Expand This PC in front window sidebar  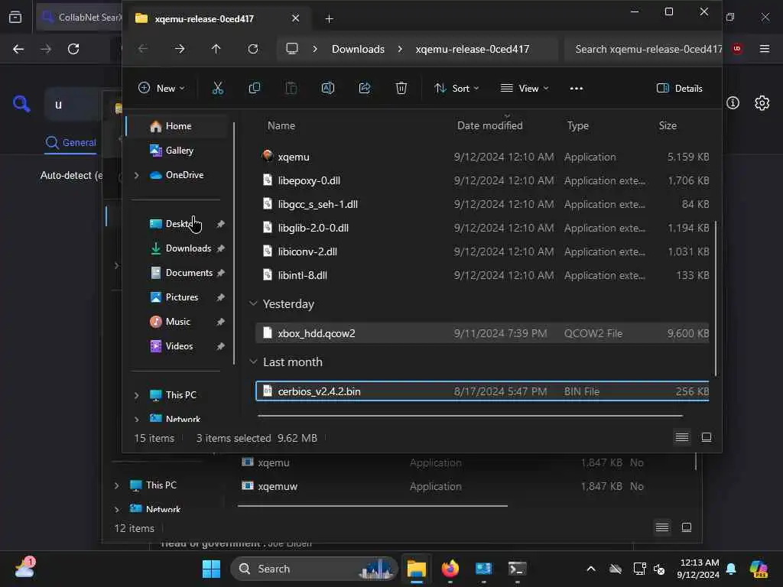pos(136,395)
